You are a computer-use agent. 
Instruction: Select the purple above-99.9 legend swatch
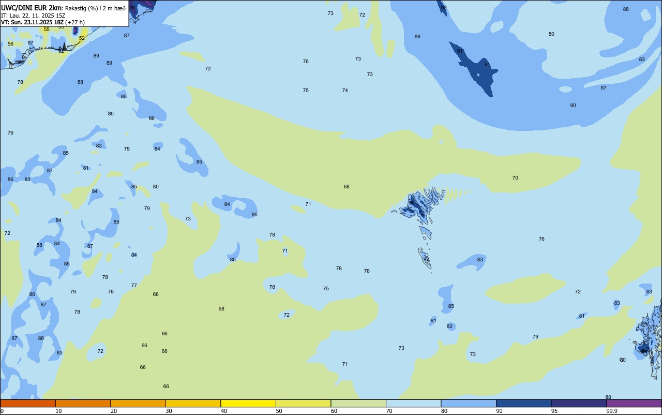[634, 403]
